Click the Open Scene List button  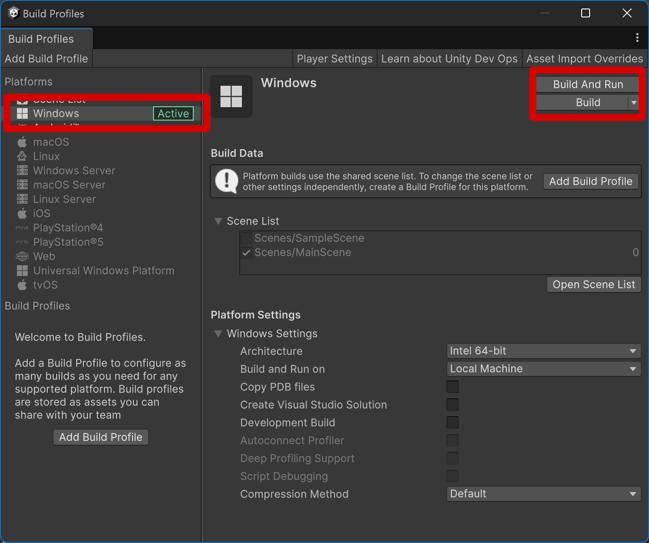(594, 284)
